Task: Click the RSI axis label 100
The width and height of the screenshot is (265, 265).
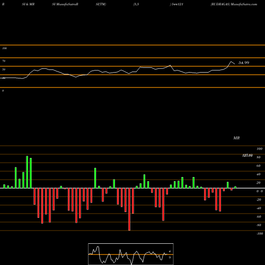Action: coord(4,48)
